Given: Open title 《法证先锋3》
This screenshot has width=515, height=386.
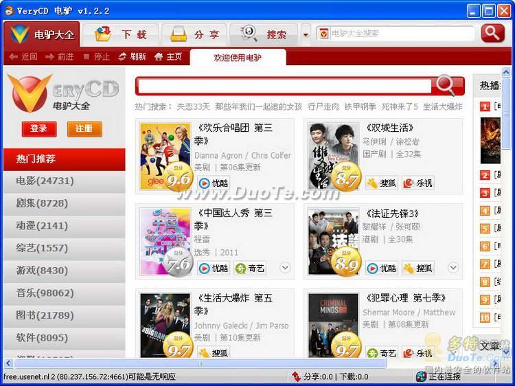Looking at the screenshot, I should pyautogui.click(x=392, y=214).
